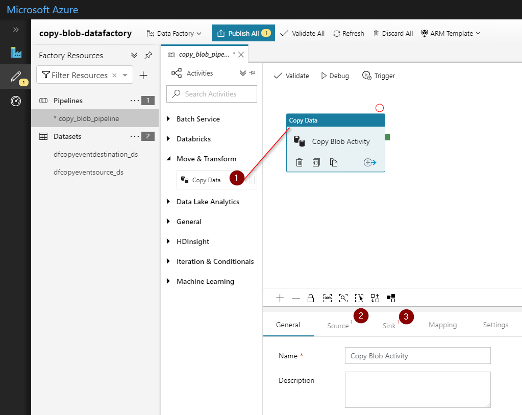The height and width of the screenshot is (415, 522).
Task: Collapse all Activities categories
Action: 243,74
